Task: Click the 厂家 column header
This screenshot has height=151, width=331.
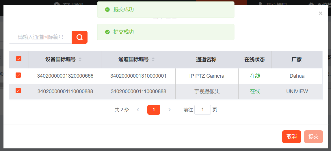Action: pyautogui.click(x=297, y=60)
